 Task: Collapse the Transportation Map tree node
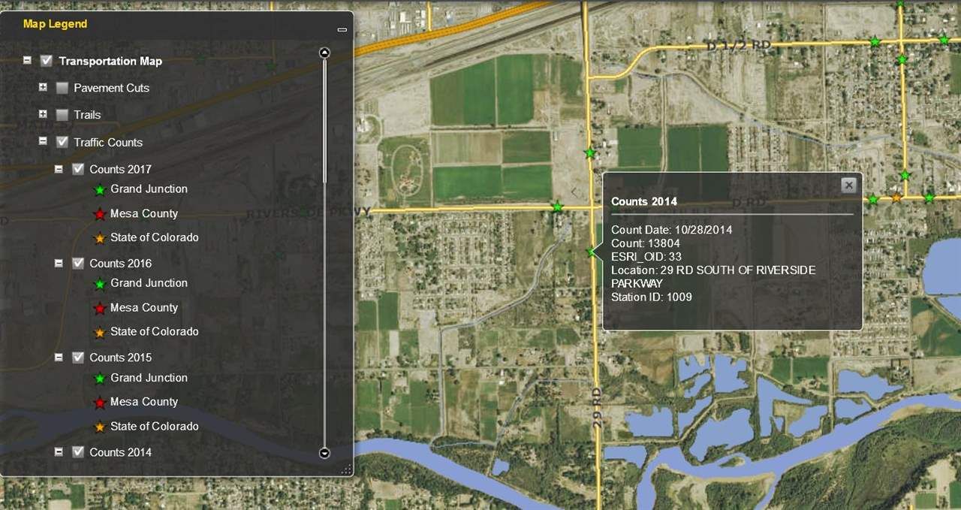27,60
